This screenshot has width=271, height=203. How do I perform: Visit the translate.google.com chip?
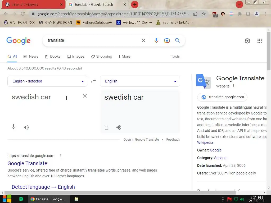click(222, 97)
